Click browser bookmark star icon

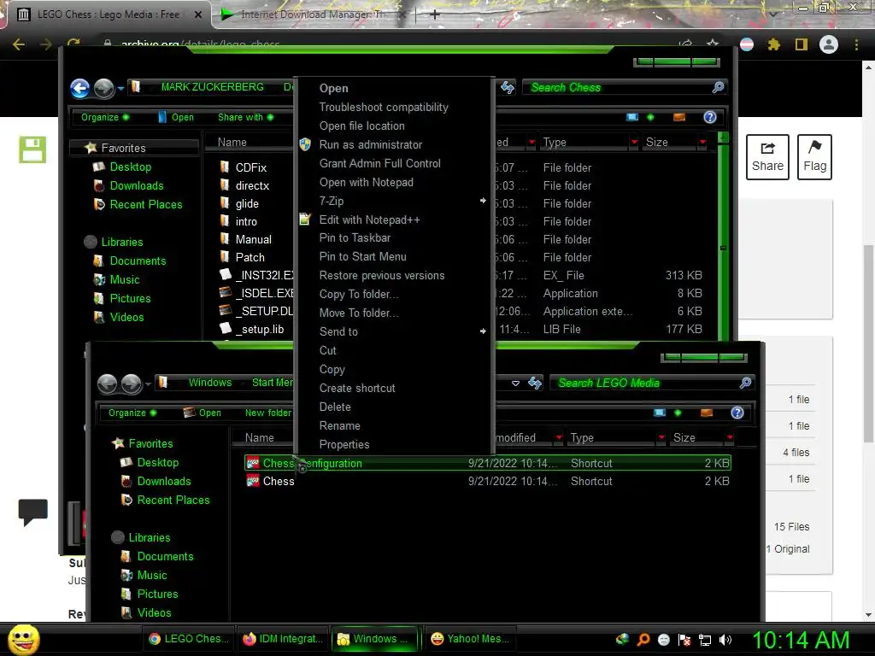point(713,44)
